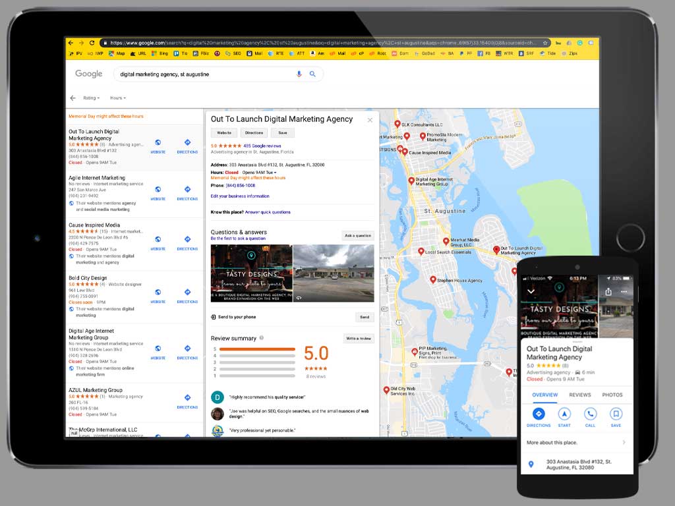Open website icon for Bold City Design
This screenshot has width=675, height=506.
[x=158, y=292]
